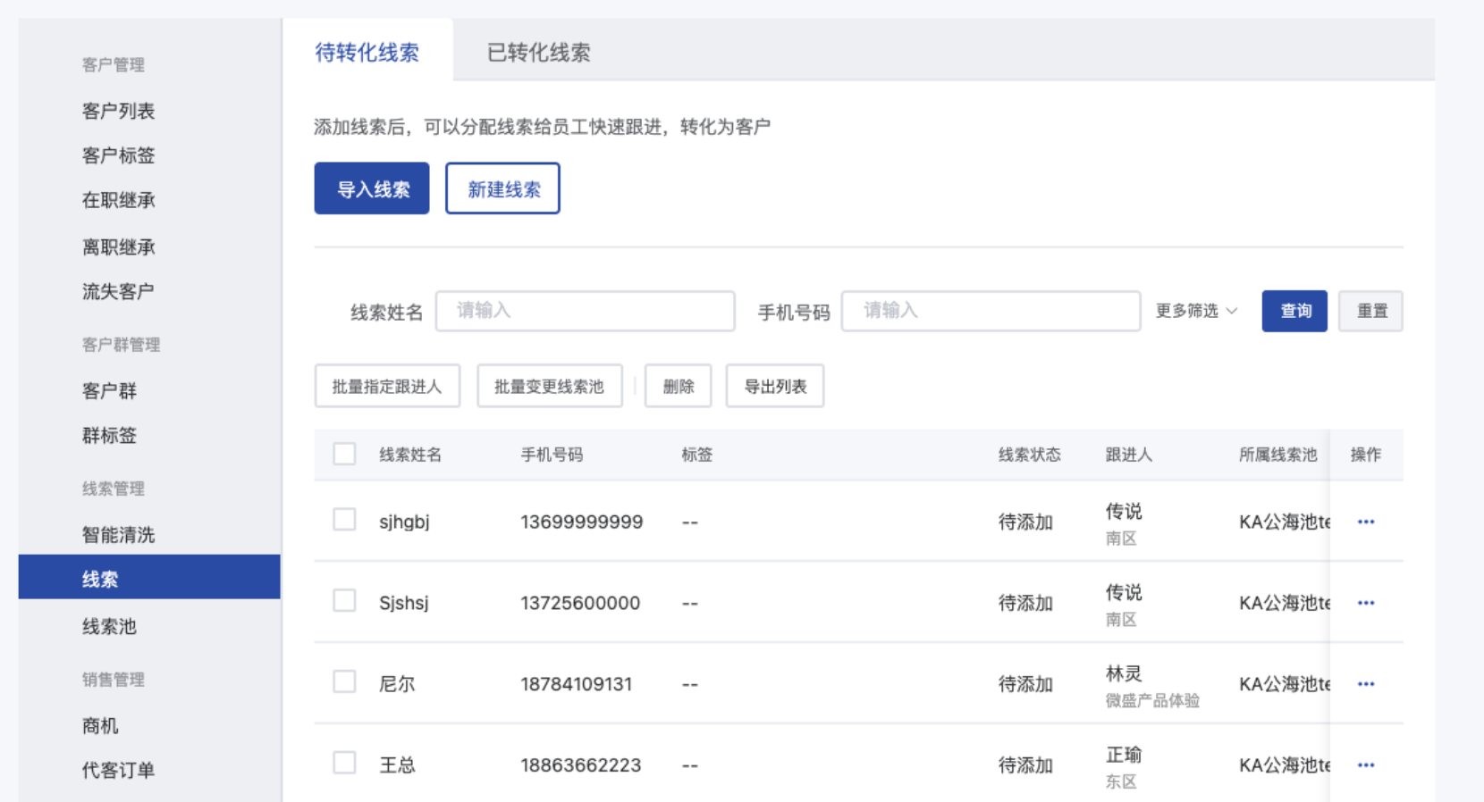
Task: Click lead name Sjshsj
Action: click(404, 603)
